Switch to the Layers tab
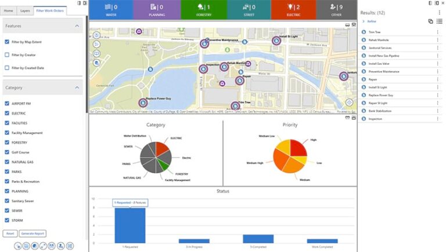446x252 pixels. pos(25,11)
